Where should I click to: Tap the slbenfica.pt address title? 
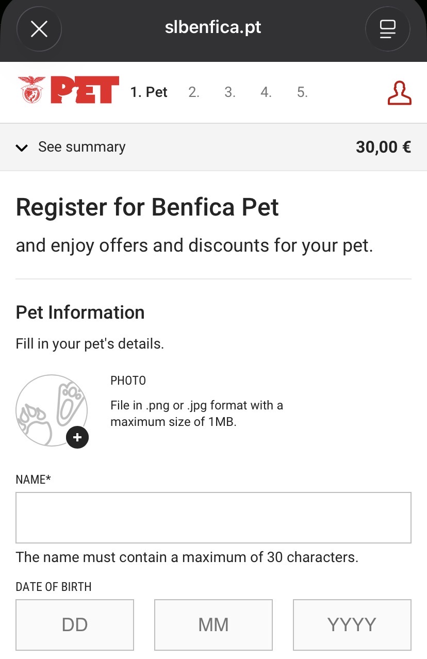coord(213,27)
